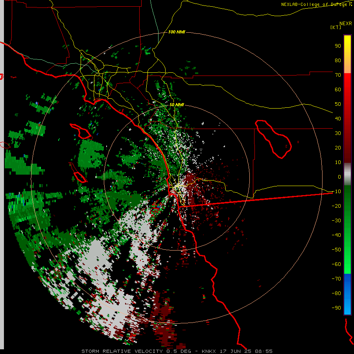Image resolution: width=354 pixels, height=354 pixels.
Task: Click the 08:55 timestamp in the caption
Action: 264,351
